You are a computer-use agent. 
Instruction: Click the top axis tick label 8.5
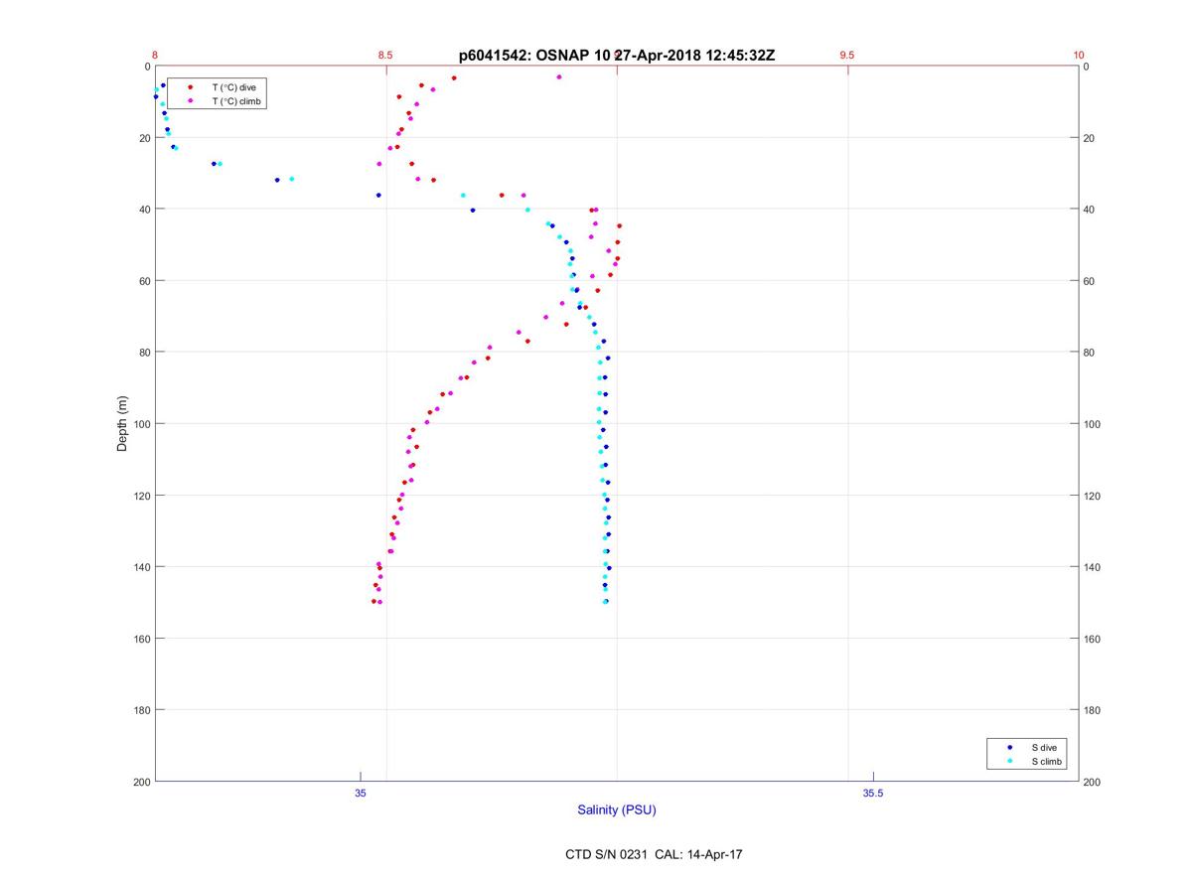pos(385,56)
